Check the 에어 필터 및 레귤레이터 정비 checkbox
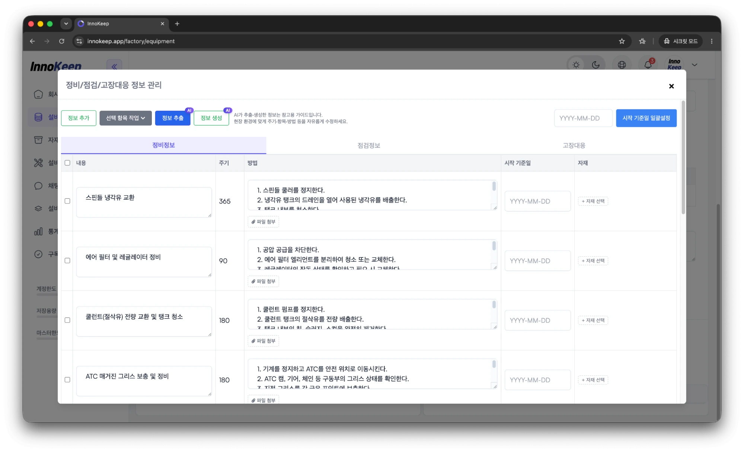The height and width of the screenshot is (453, 744). click(67, 261)
